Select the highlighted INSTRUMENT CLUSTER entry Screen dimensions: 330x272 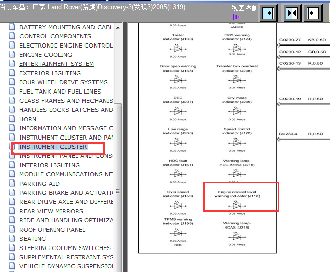53,147
